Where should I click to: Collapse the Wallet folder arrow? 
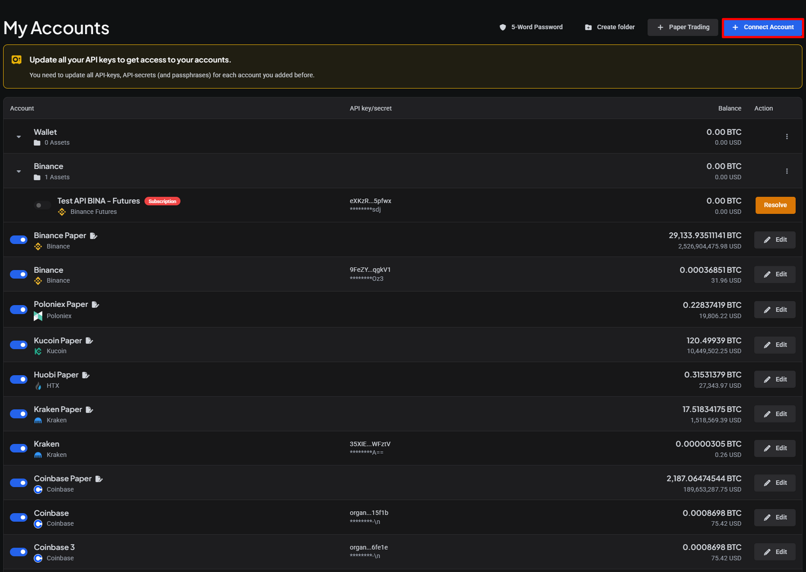tap(19, 137)
